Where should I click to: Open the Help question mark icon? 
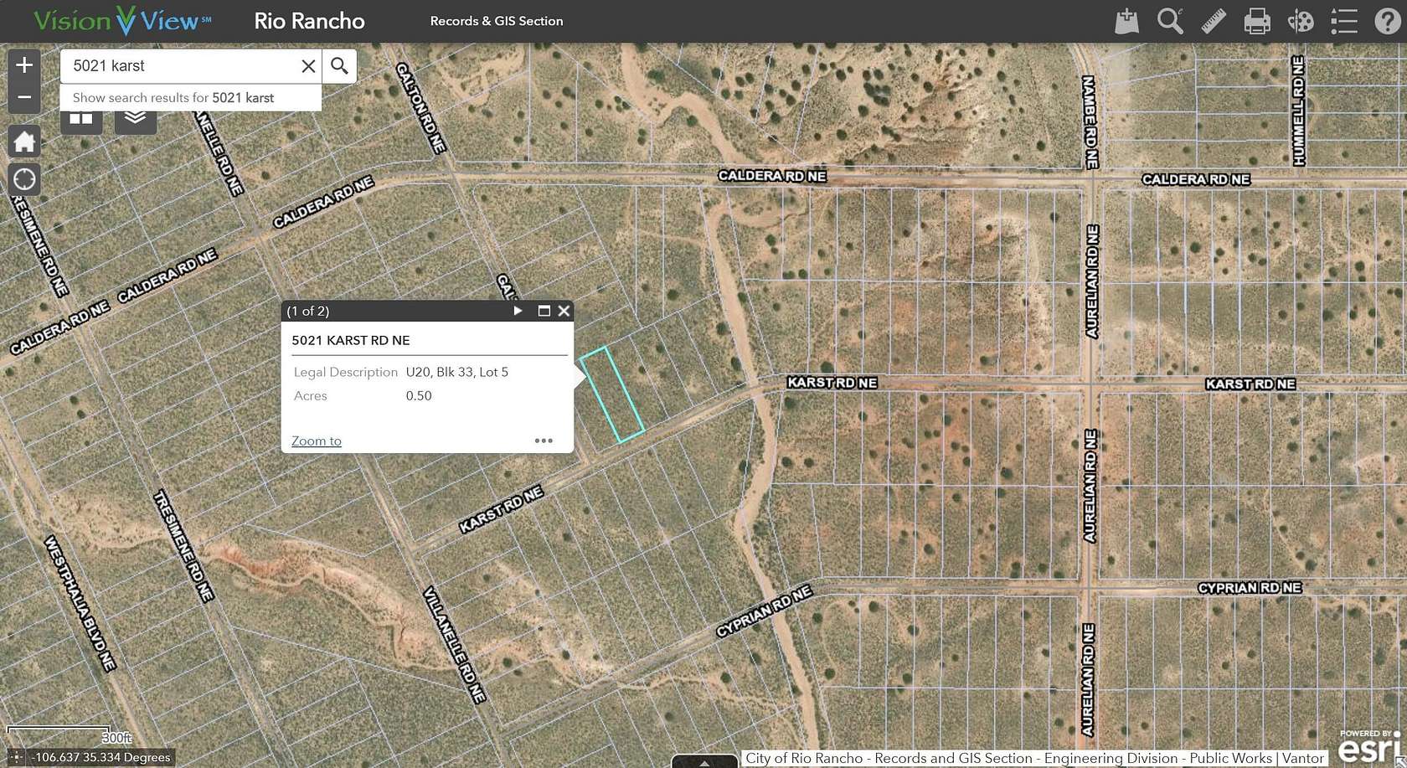(1388, 21)
